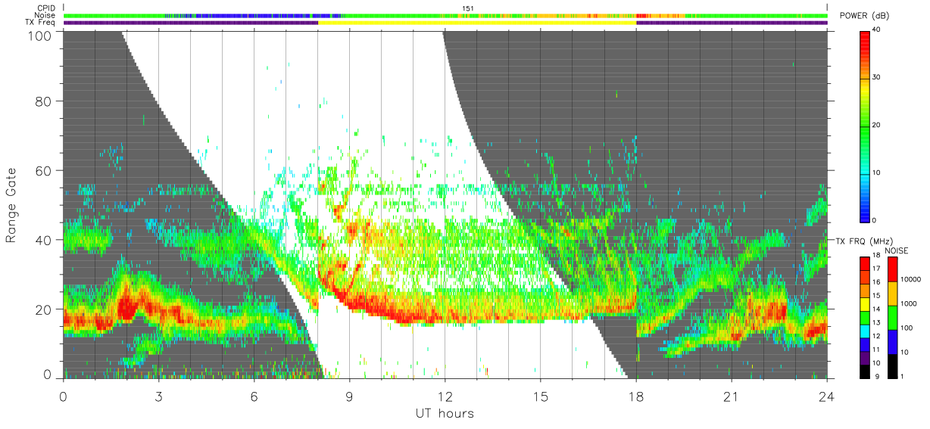Click the CPID label at top left
Screen dimensions: 930x429
click(45, 8)
